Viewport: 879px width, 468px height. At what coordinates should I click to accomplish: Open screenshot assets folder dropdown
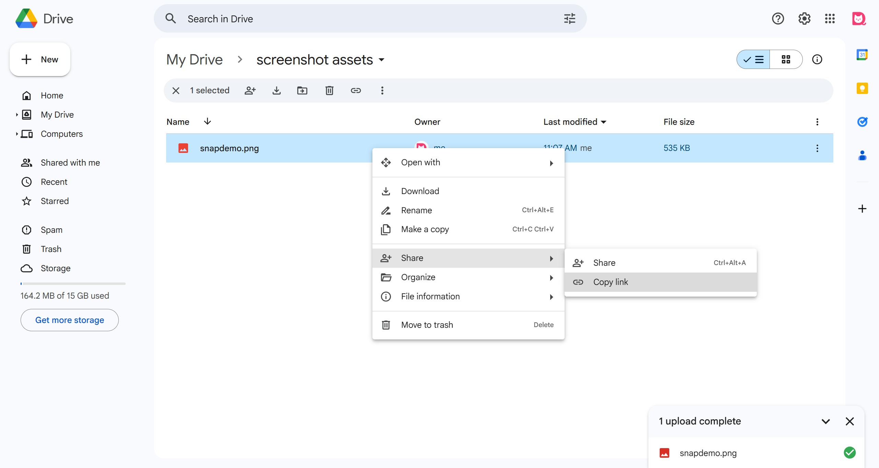pyautogui.click(x=381, y=60)
